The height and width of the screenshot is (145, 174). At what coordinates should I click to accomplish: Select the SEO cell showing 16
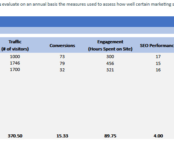[158, 70]
